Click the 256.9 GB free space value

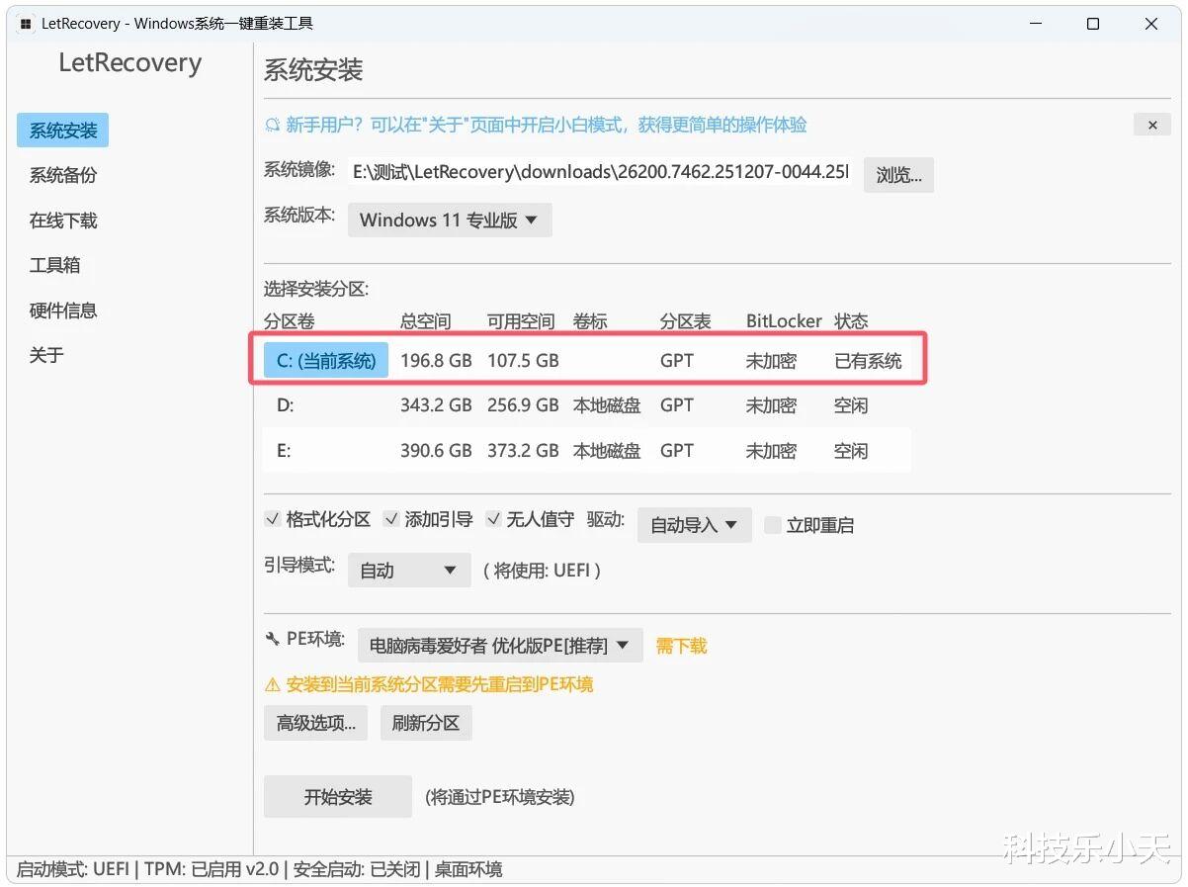[523, 405]
